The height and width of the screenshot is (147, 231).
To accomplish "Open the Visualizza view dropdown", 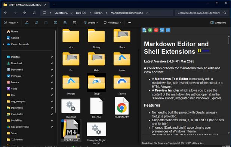I will point(113,23).
